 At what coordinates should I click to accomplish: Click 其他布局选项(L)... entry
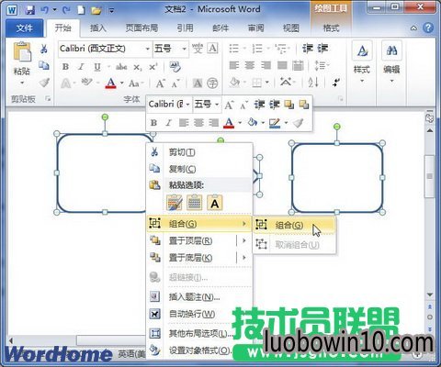199,333
